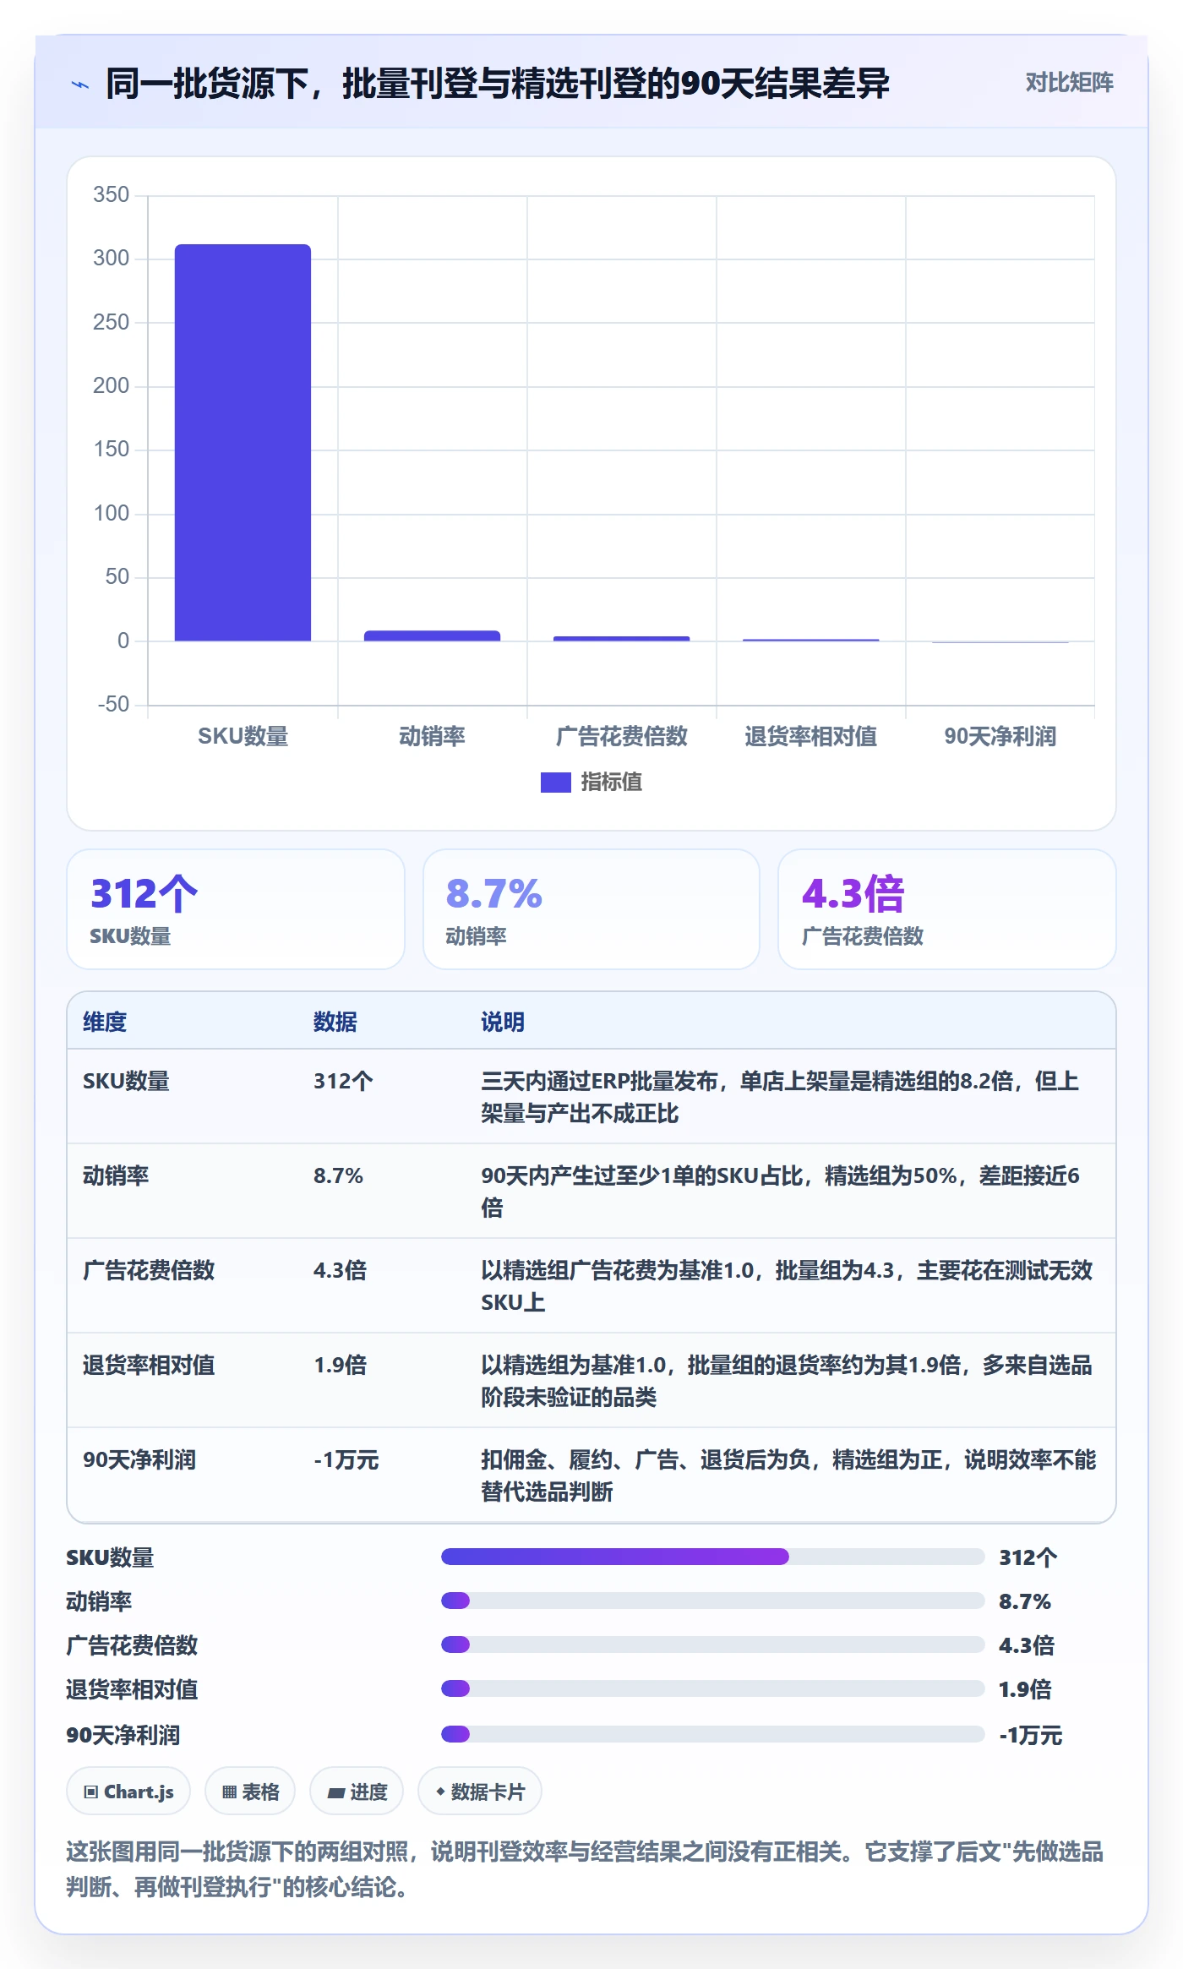The image size is (1183, 1969).
Task: Click the 退货率相对值 x-axis label
Action: pos(810,736)
